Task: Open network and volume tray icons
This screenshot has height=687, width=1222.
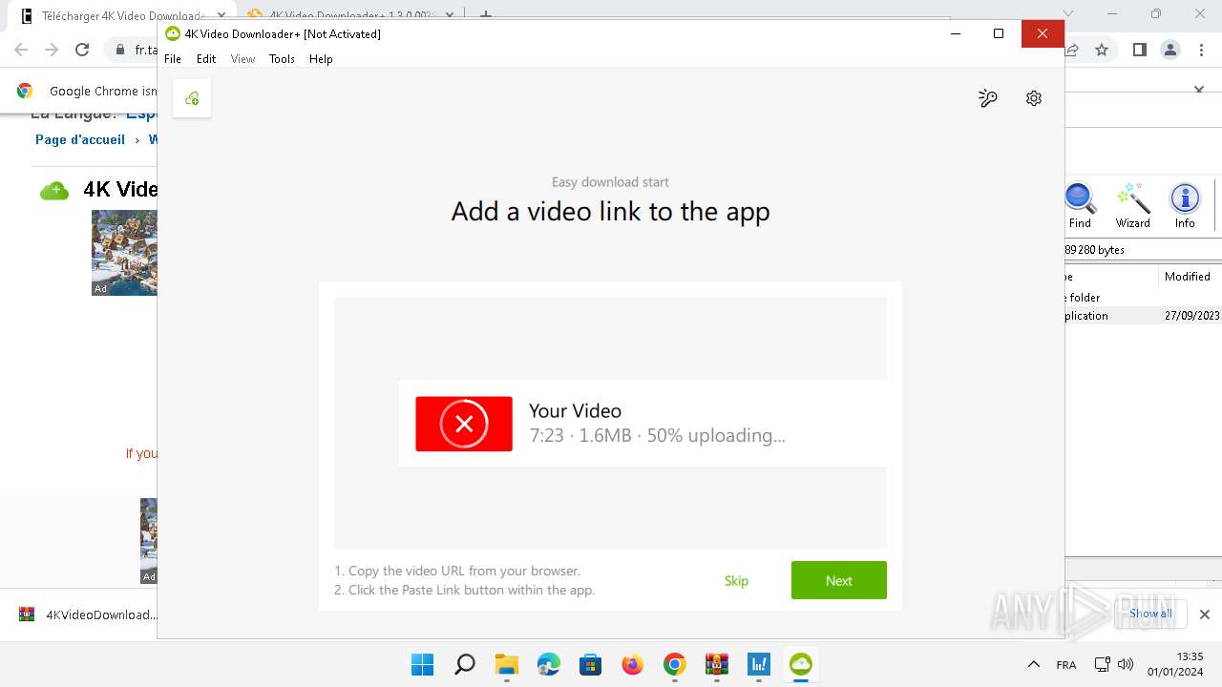Action: click(1114, 664)
